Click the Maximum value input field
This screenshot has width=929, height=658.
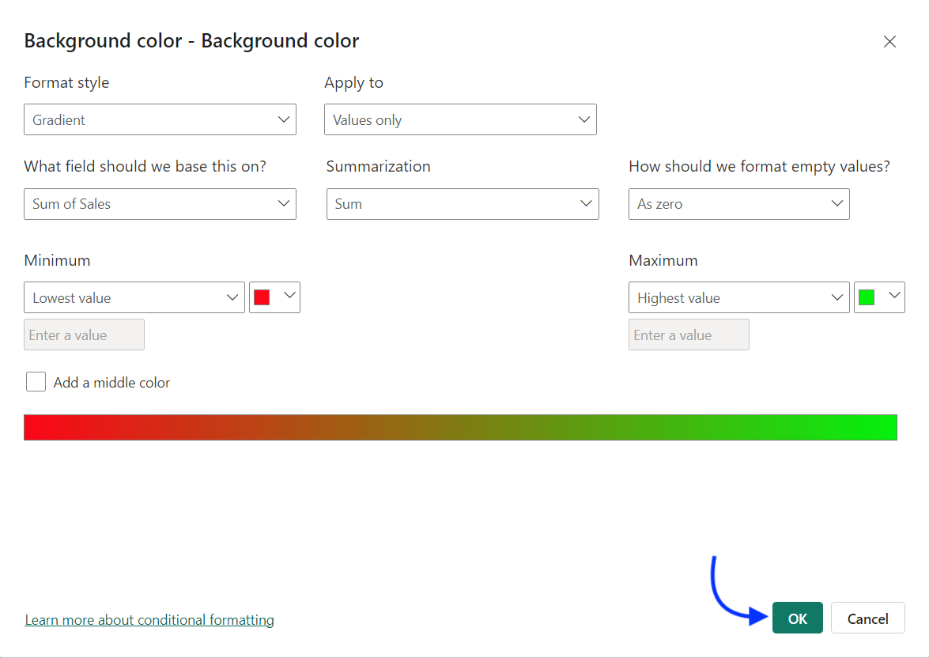point(688,335)
